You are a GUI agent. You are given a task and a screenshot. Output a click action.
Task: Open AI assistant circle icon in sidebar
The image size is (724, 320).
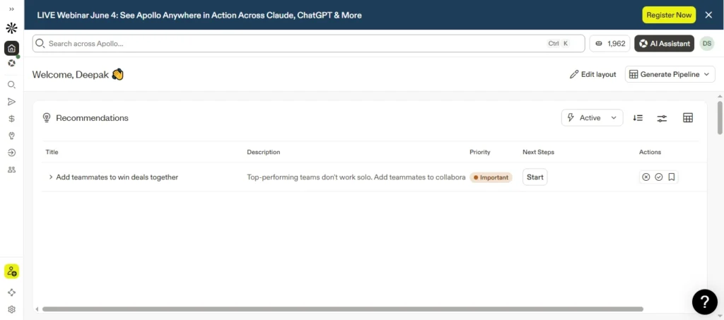pos(11,63)
